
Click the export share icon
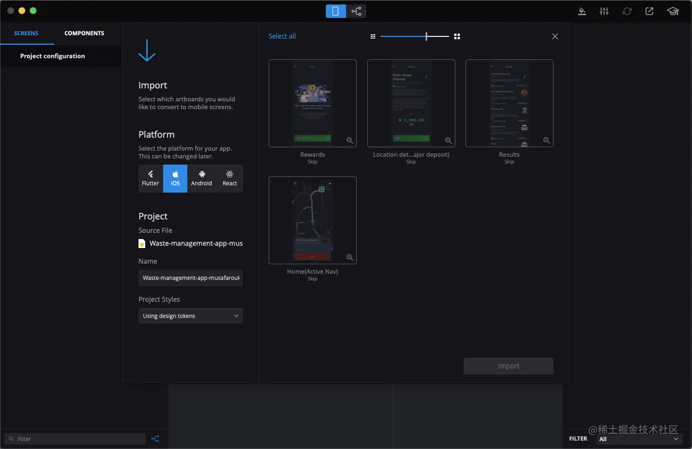tap(649, 11)
